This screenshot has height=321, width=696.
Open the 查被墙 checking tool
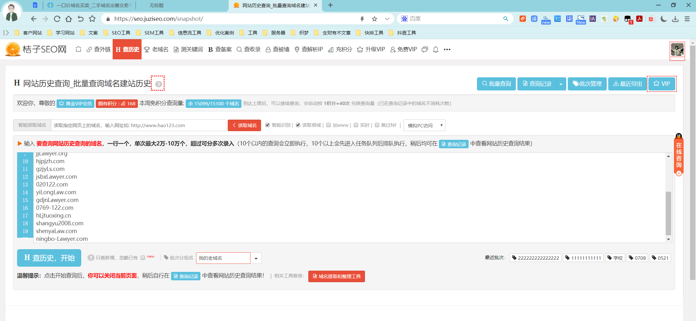(x=277, y=49)
